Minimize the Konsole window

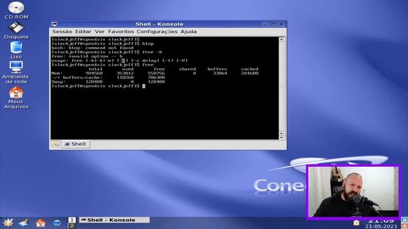[265, 24]
